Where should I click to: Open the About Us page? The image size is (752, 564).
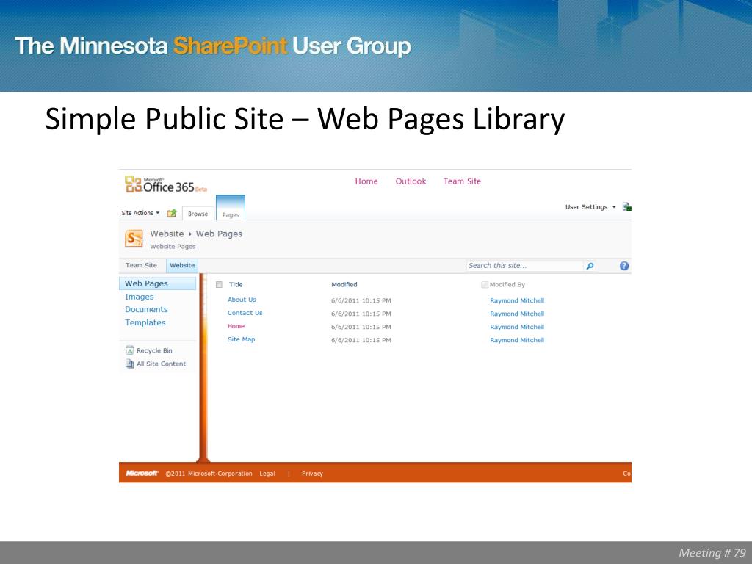pos(242,300)
